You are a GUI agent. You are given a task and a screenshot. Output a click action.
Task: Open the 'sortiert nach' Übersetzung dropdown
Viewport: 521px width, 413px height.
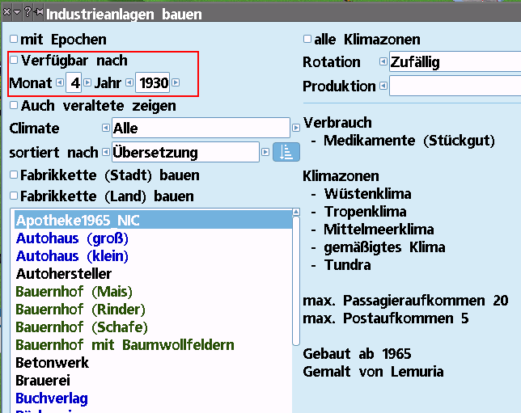[x=184, y=152]
